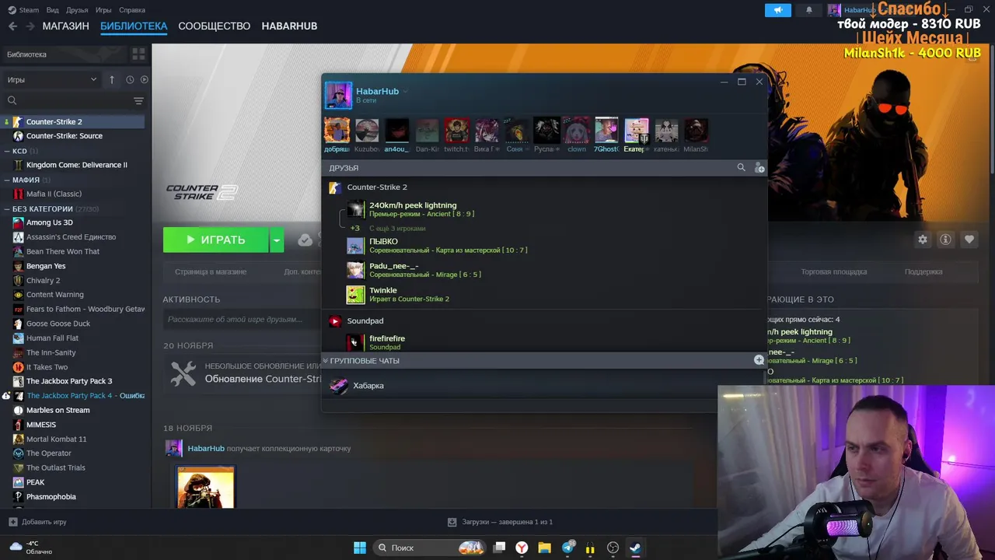Open chat with добряш favorite friend
The image size is (995, 560).
[x=337, y=135]
